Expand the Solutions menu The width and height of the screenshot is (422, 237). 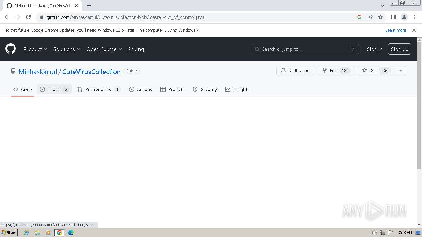[67, 49]
